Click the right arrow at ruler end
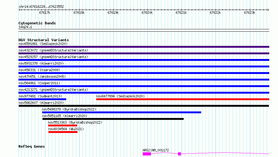Screen dimensions: 278x157 pos(268,10)
